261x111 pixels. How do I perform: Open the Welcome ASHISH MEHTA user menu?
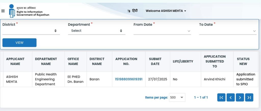click(x=166, y=11)
